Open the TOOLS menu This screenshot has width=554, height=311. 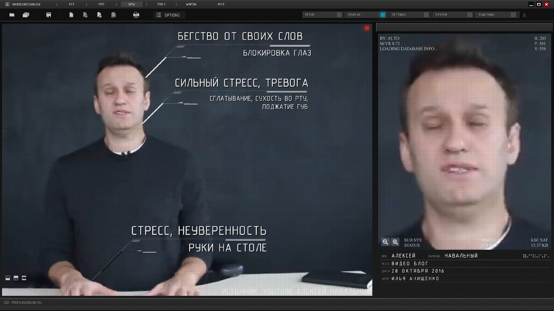[x=162, y=4]
